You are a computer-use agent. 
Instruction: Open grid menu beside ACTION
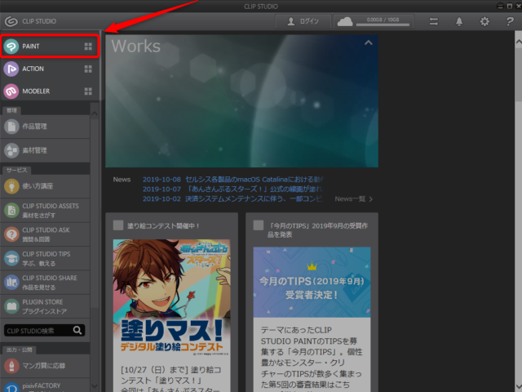coord(88,69)
